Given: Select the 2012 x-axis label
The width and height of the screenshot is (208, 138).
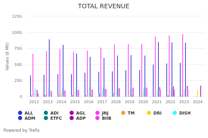Looking at the screenshot, I should [34, 102].
